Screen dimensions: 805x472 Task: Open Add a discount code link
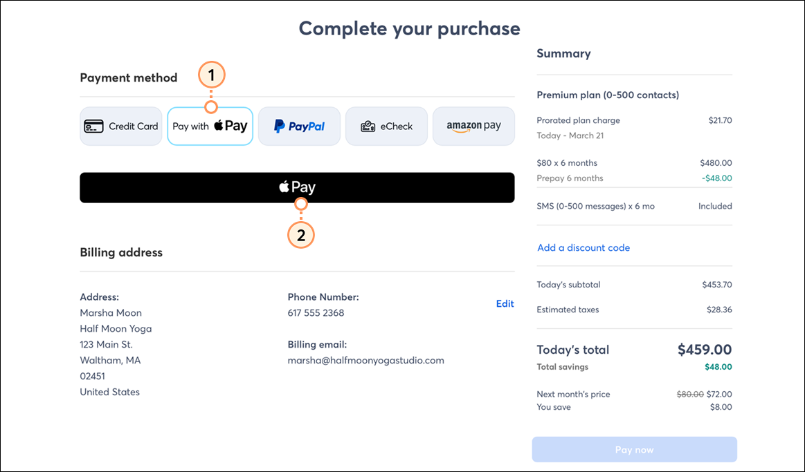click(x=584, y=247)
